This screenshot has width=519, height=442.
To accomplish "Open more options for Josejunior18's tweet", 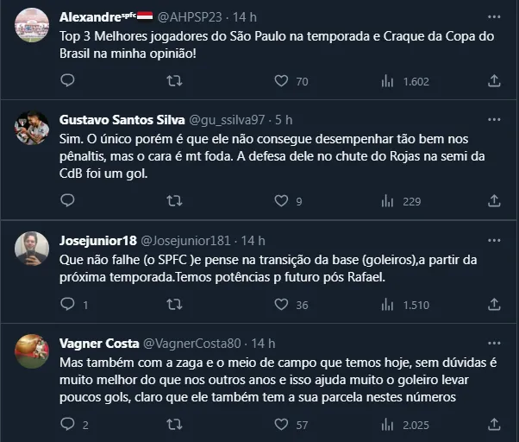I will point(494,239).
